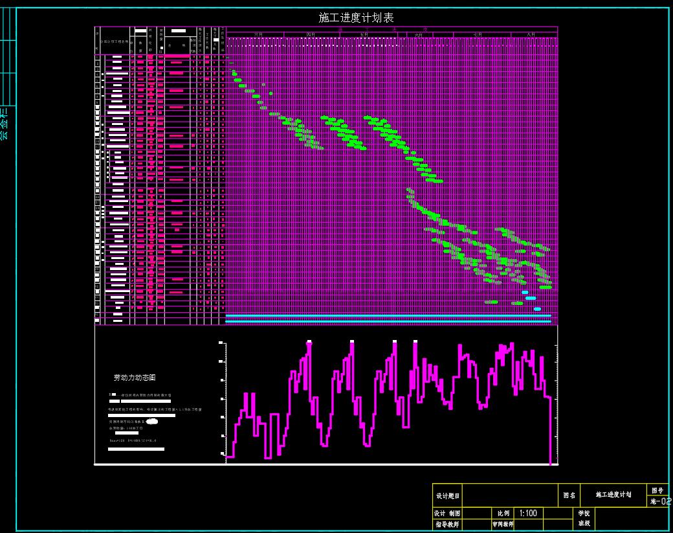
Task: Select the 五月 month header in schedule
Action: pos(364,34)
